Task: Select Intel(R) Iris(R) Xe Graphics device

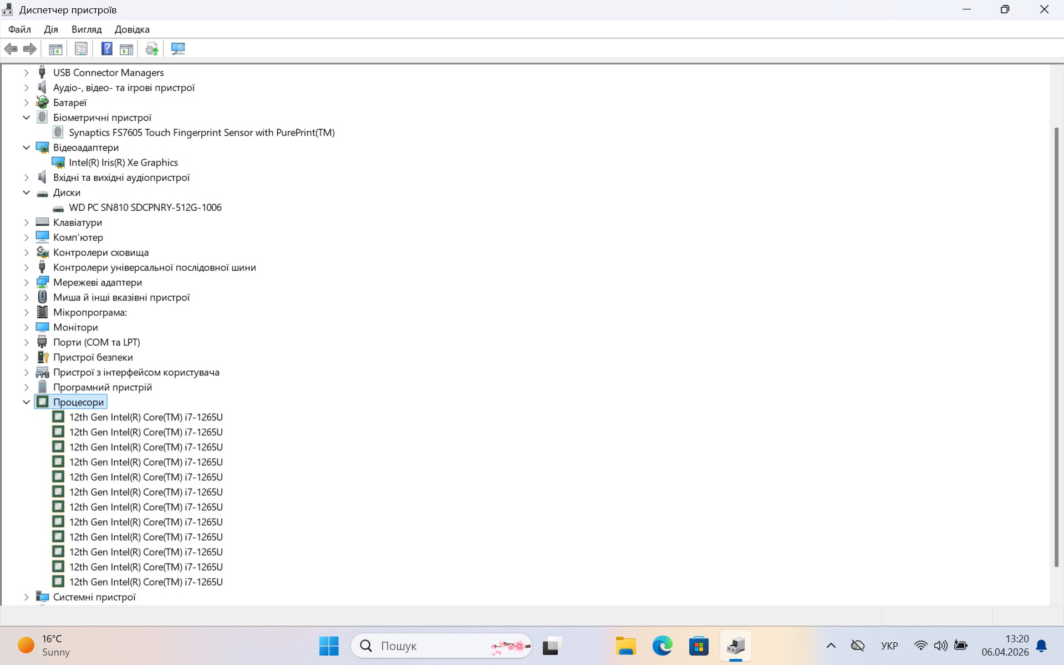Action: 123,163
